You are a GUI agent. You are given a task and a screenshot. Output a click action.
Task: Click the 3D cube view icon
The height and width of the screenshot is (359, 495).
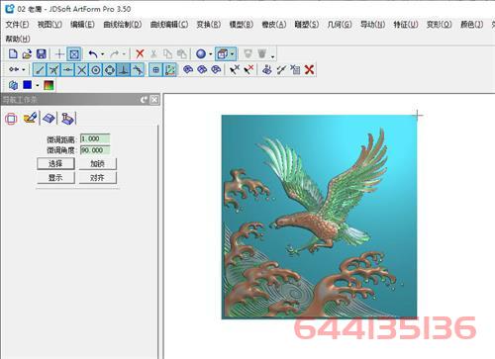click(x=223, y=54)
